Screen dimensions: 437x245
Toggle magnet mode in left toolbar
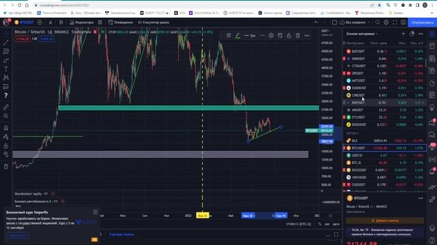coord(6,128)
